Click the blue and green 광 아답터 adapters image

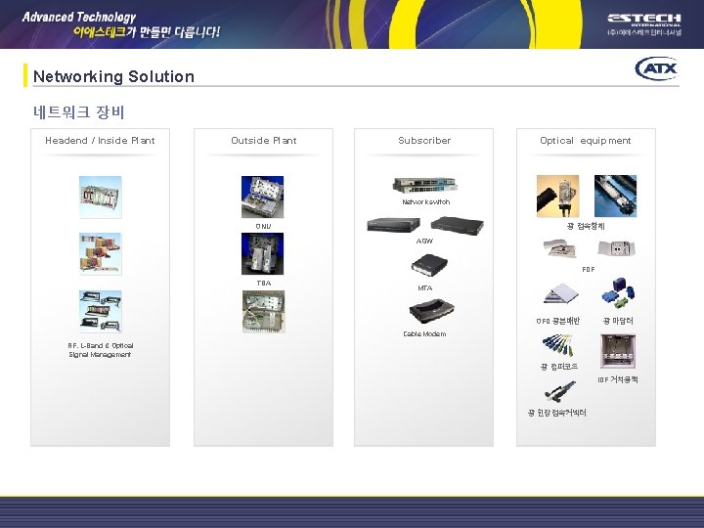point(618,292)
